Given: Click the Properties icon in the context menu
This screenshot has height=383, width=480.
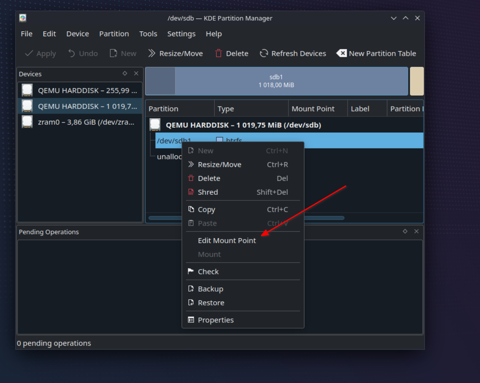Looking at the screenshot, I should pos(191,320).
